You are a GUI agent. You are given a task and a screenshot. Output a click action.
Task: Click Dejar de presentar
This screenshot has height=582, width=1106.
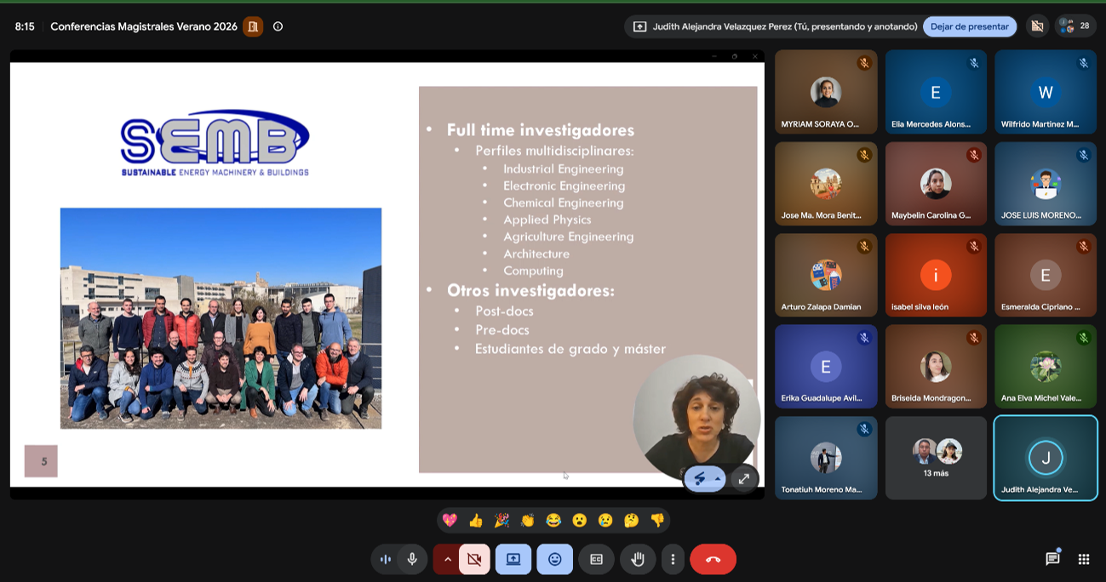click(970, 26)
